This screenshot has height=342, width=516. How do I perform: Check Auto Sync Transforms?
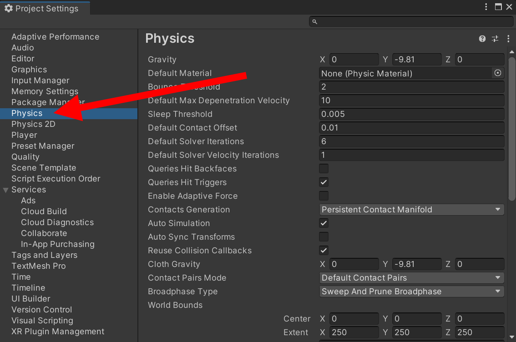click(x=324, y=237)
